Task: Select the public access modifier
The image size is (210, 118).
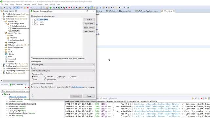Action: click(x=33, y=77)
